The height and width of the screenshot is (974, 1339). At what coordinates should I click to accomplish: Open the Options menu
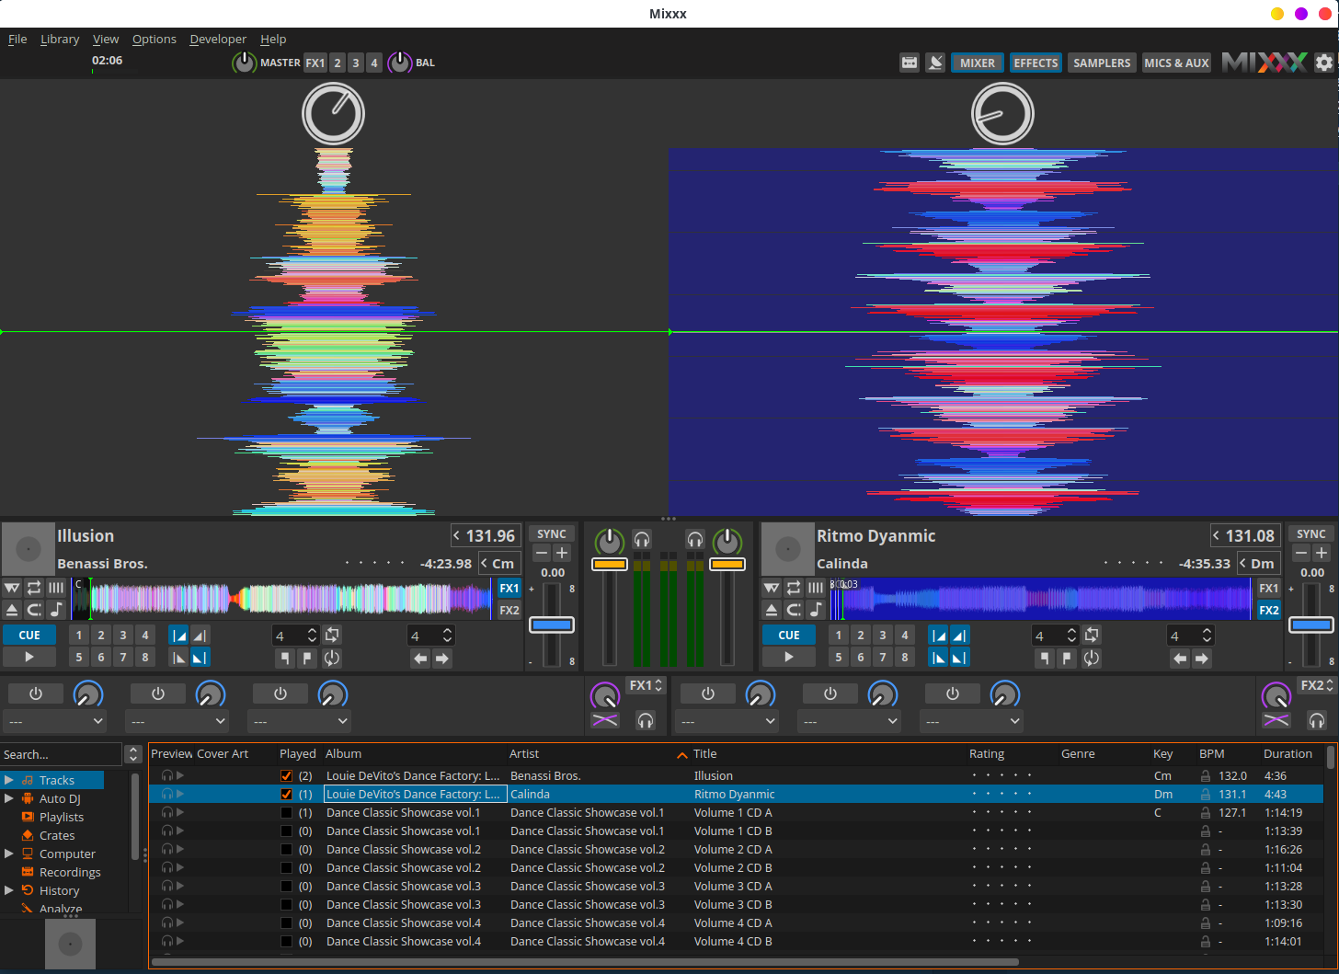pyautogui.click(x=154, y=39)
